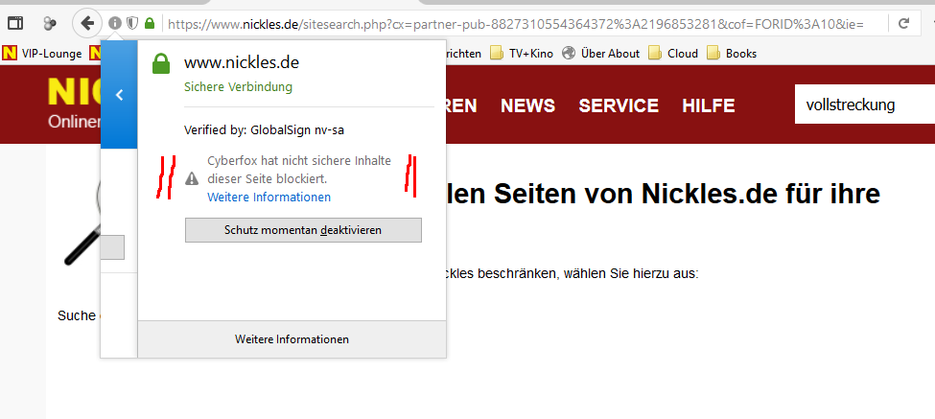Viewport: 935px width, 419px height.
Task: Click the URL address bar
Action: click(x=516, y=24)
